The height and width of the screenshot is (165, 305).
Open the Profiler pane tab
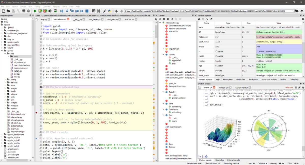[x=283, y=79]
